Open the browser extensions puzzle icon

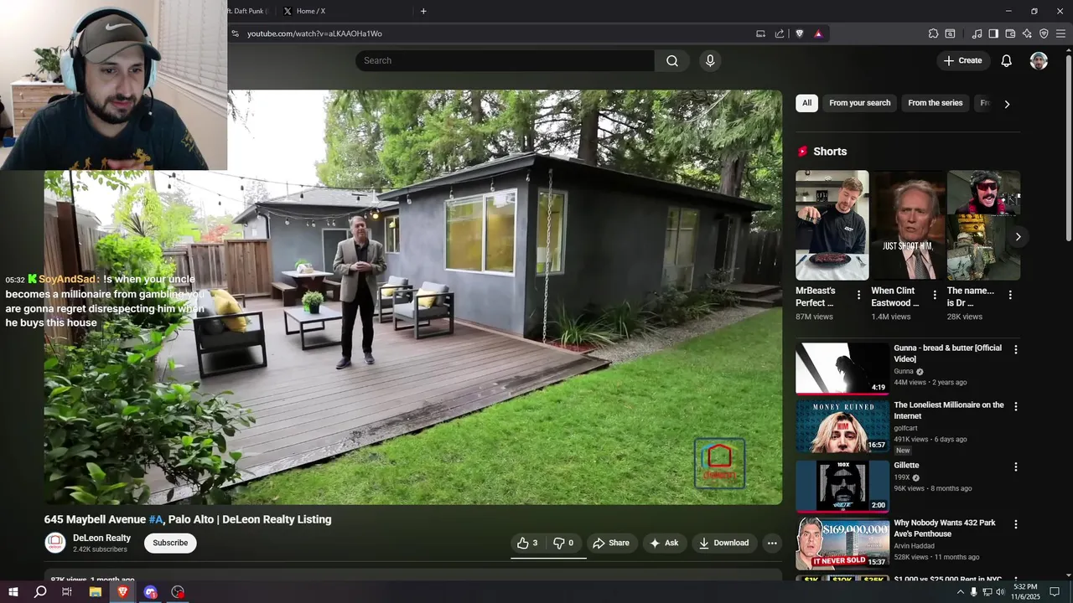[933, 33]
